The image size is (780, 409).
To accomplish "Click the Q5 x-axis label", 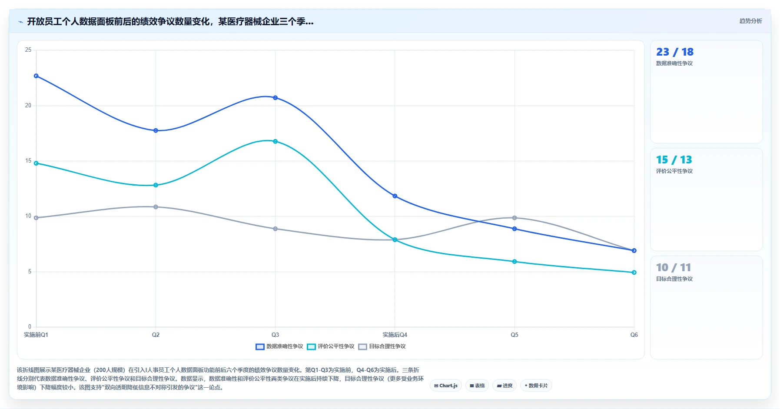I will [x=514, y=335].
